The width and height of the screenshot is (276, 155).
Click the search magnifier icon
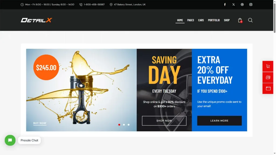click(x=250, y=20)
